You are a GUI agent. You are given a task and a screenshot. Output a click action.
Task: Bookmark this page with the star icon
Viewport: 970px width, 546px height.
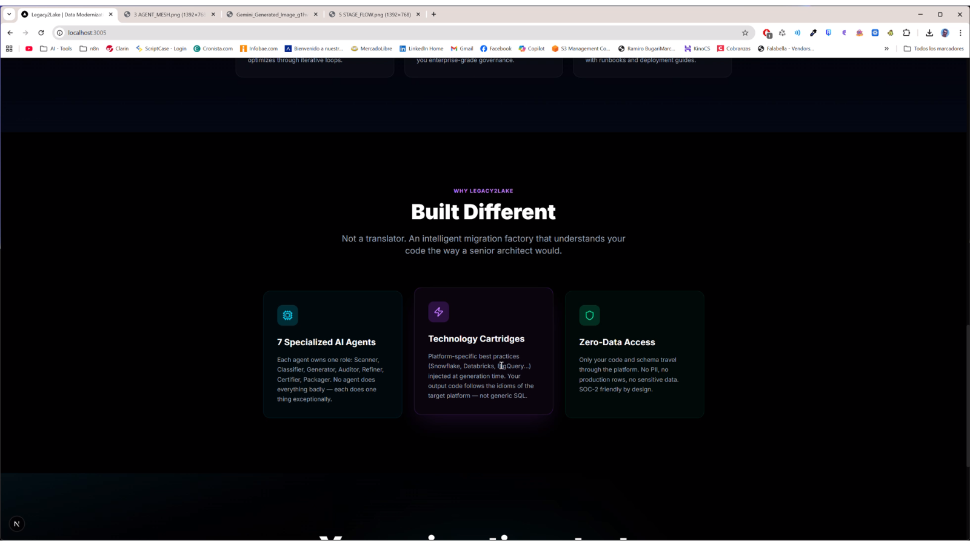point(745,33)
